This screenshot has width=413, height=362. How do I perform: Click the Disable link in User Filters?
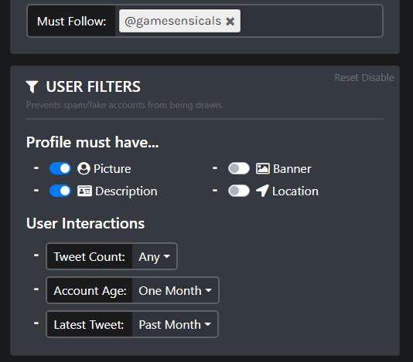click(377, 78)
